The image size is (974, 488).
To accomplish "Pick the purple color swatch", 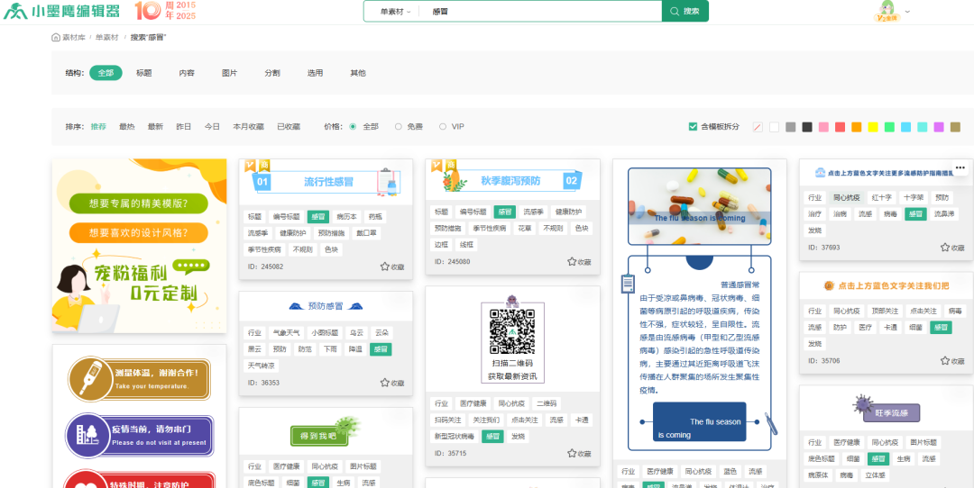I will coord(939,127).
